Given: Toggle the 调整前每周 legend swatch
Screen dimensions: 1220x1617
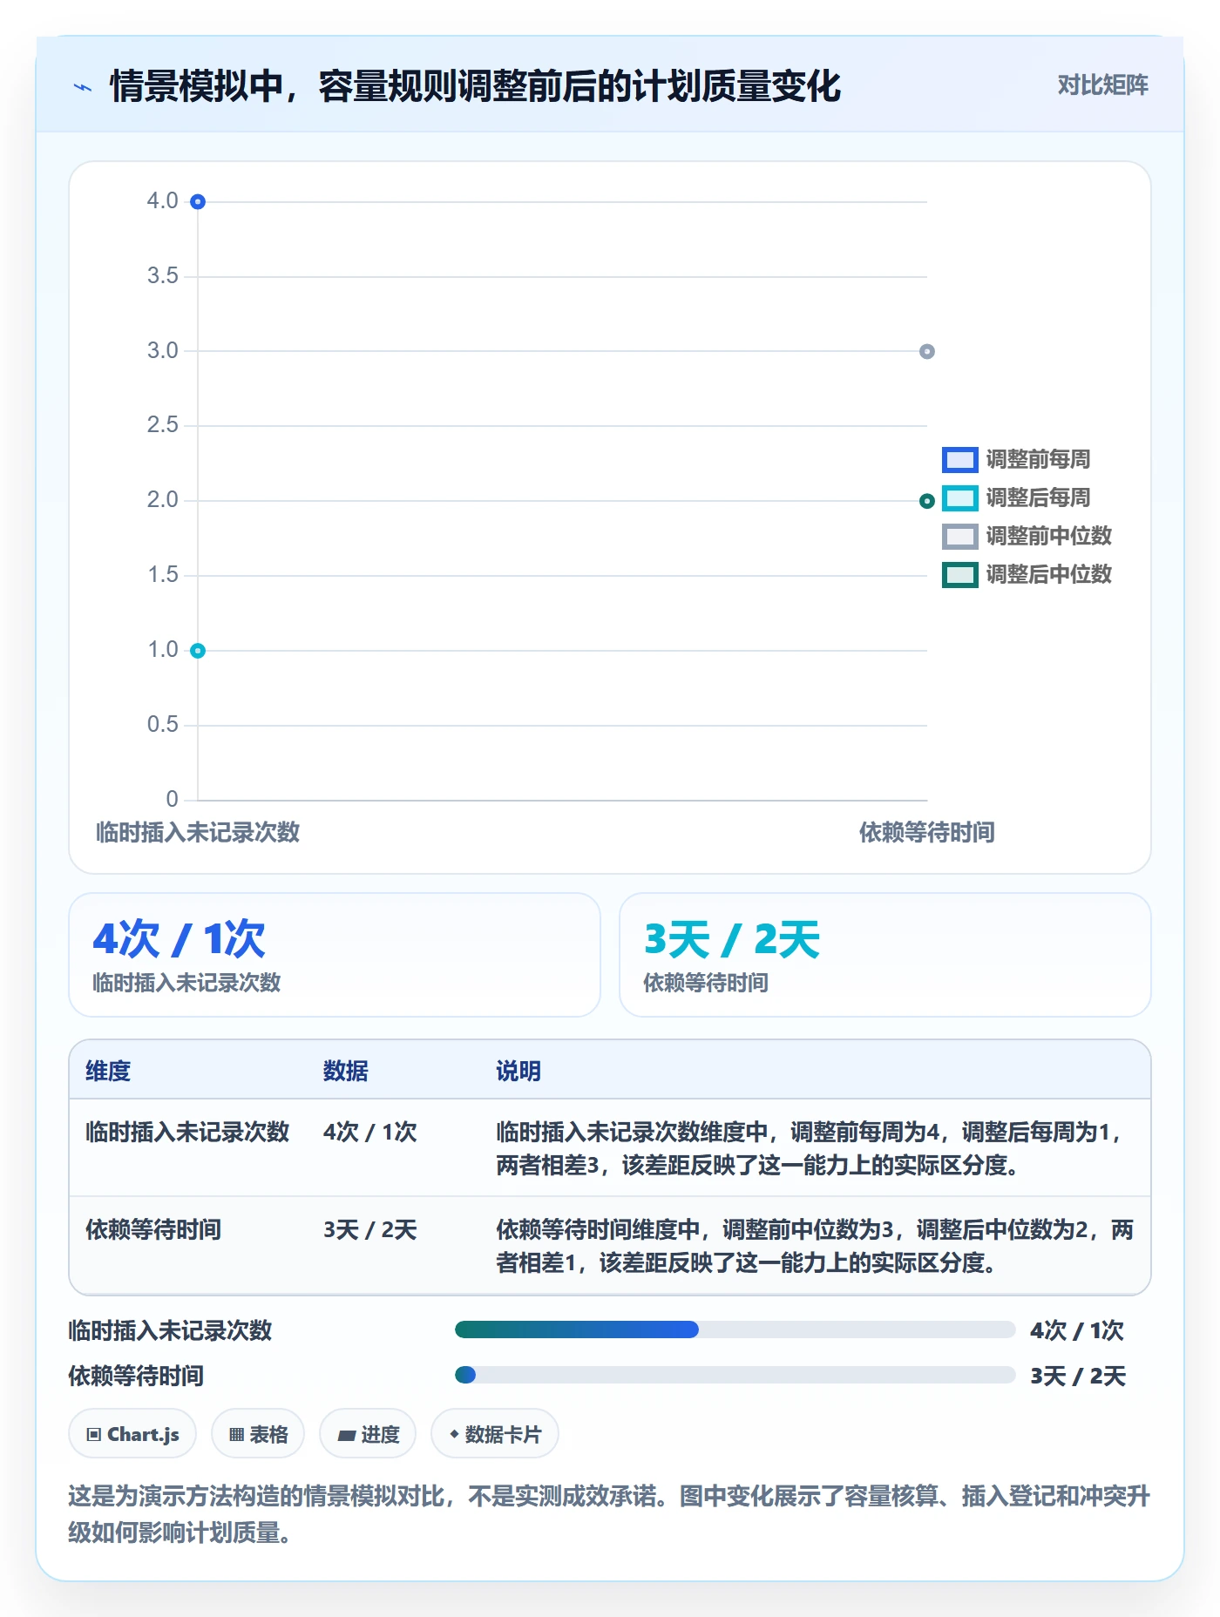Looking at the screenshot, I should click(959, 459).
